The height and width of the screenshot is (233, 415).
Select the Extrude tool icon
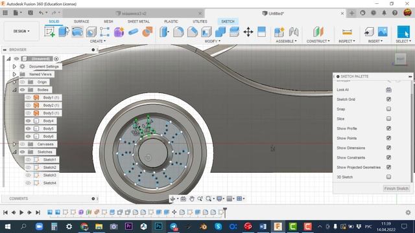coord(64,32)
